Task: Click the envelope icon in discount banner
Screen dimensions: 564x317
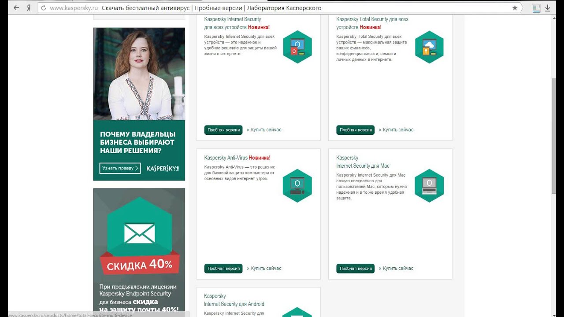Action: tap(139, 233)
